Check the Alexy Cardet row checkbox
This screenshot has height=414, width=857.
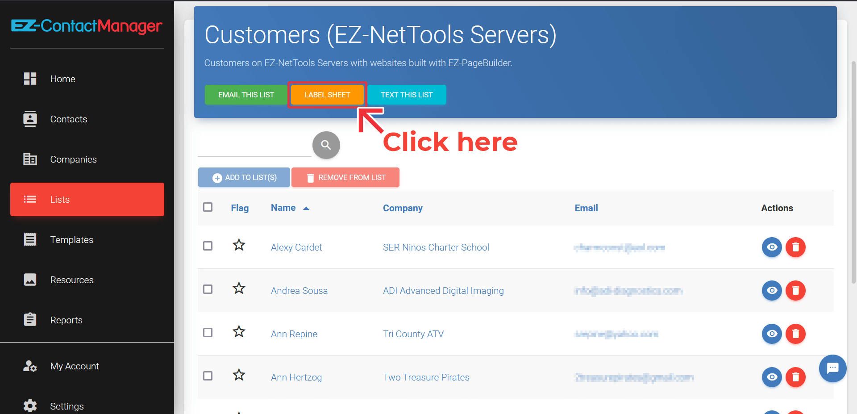coord(208,246)
